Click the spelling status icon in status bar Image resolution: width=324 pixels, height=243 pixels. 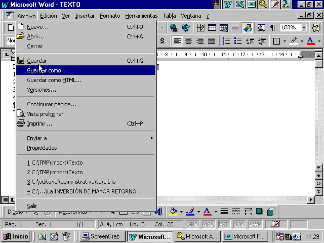coord(276,224)
